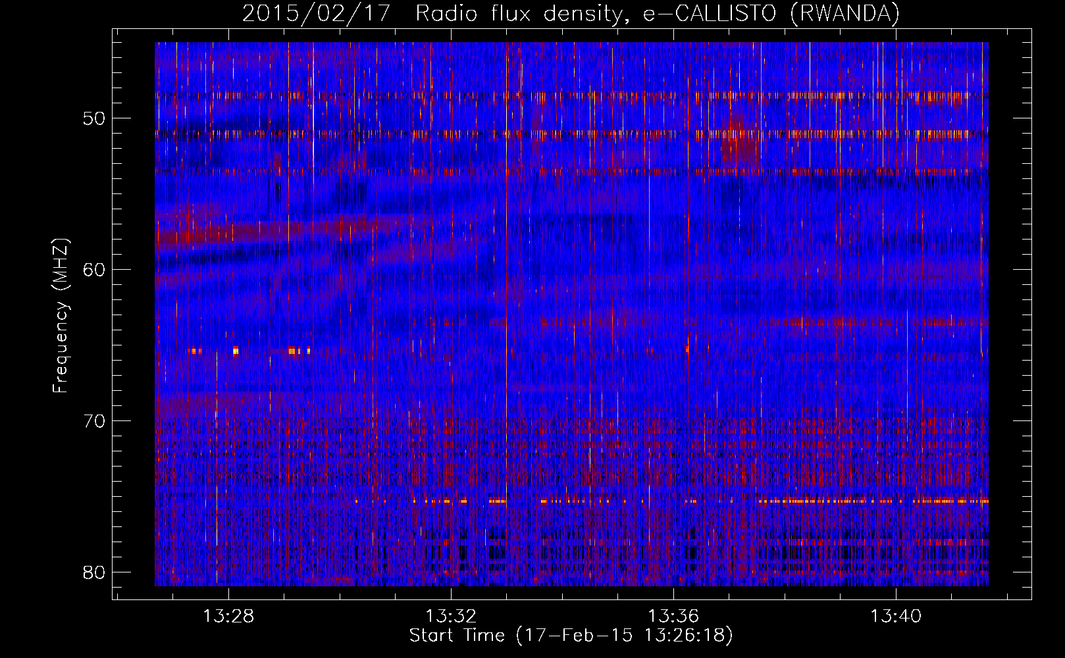
Task: Click the 80 frequency tick label
Action: click(x=95, y=572)
